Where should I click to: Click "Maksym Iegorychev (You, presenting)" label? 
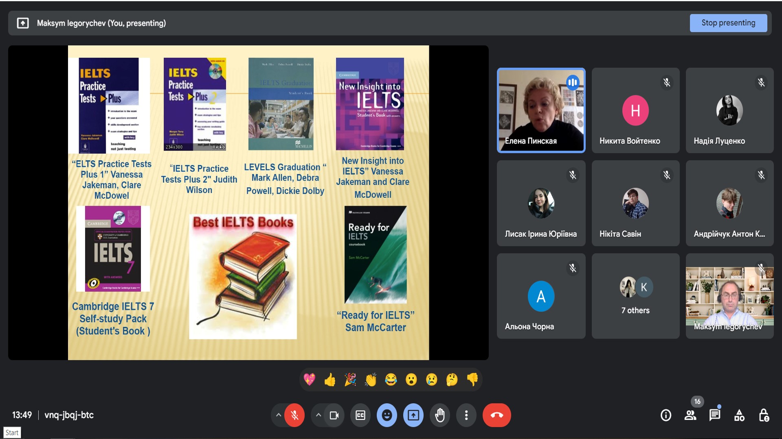(x=101, y=23)
